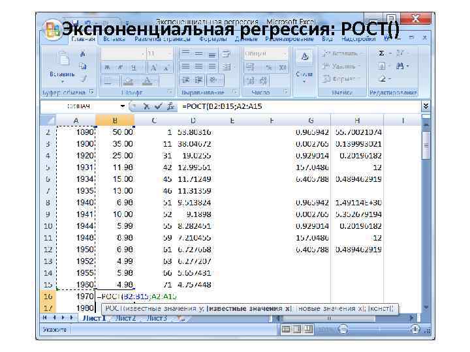The image size is (470, 352).
Task: Open the sort and filter icon
Action: (400, 53)
